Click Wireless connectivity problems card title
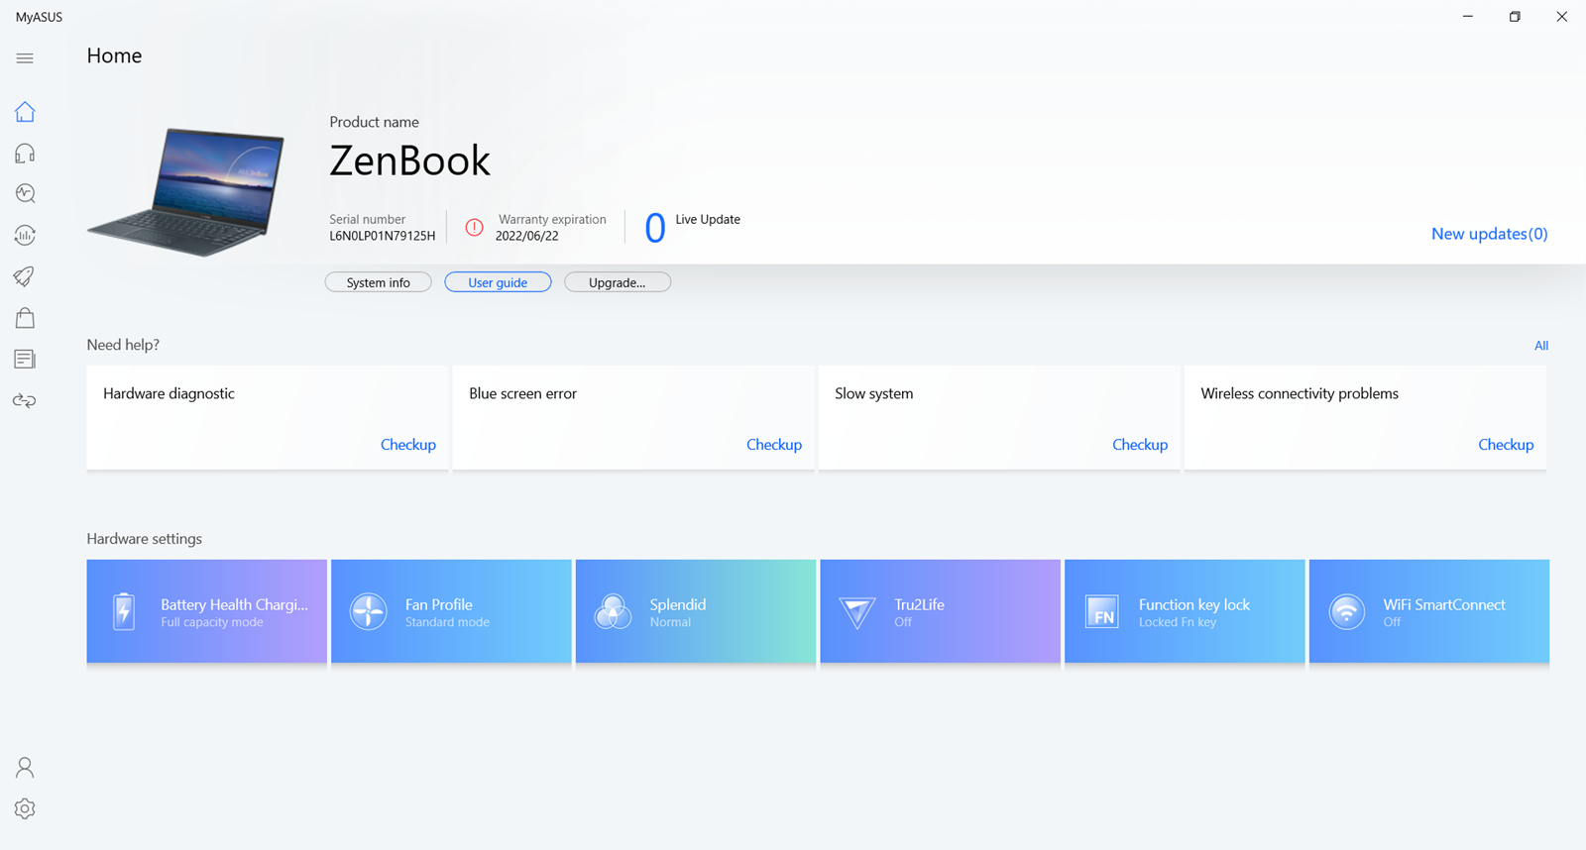 [x=1300, y=393]
